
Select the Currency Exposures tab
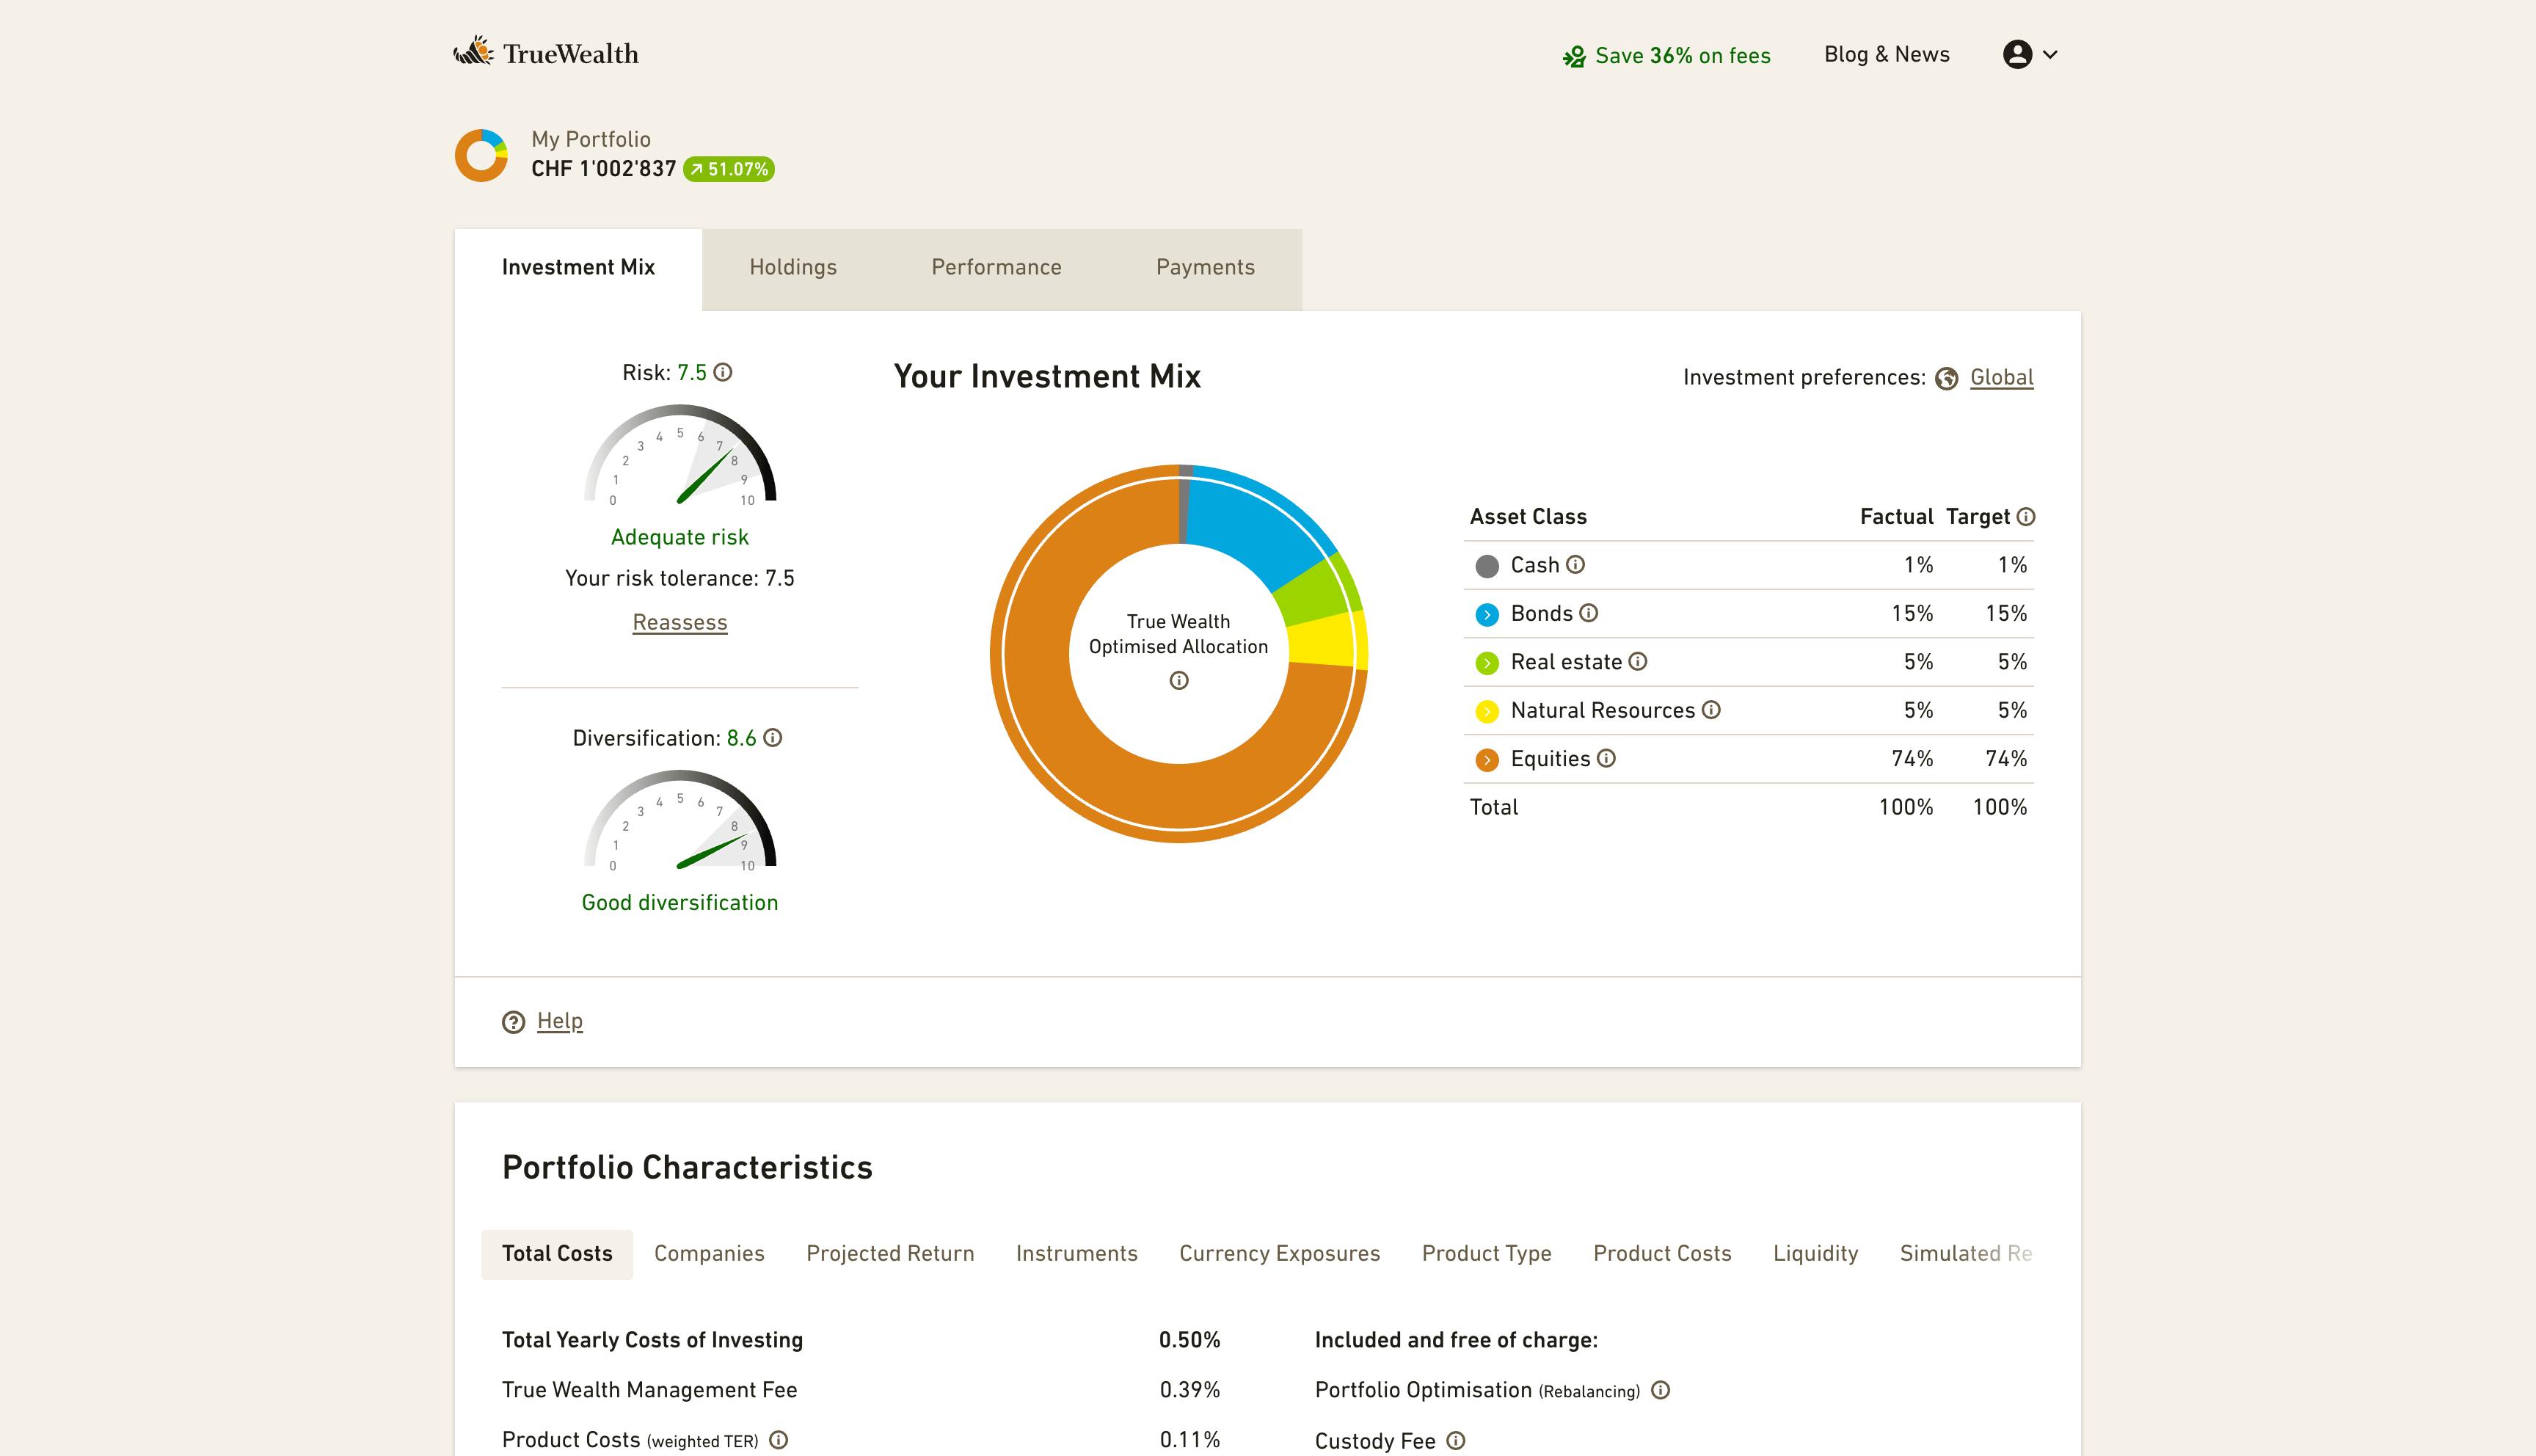point(1280,1254)
